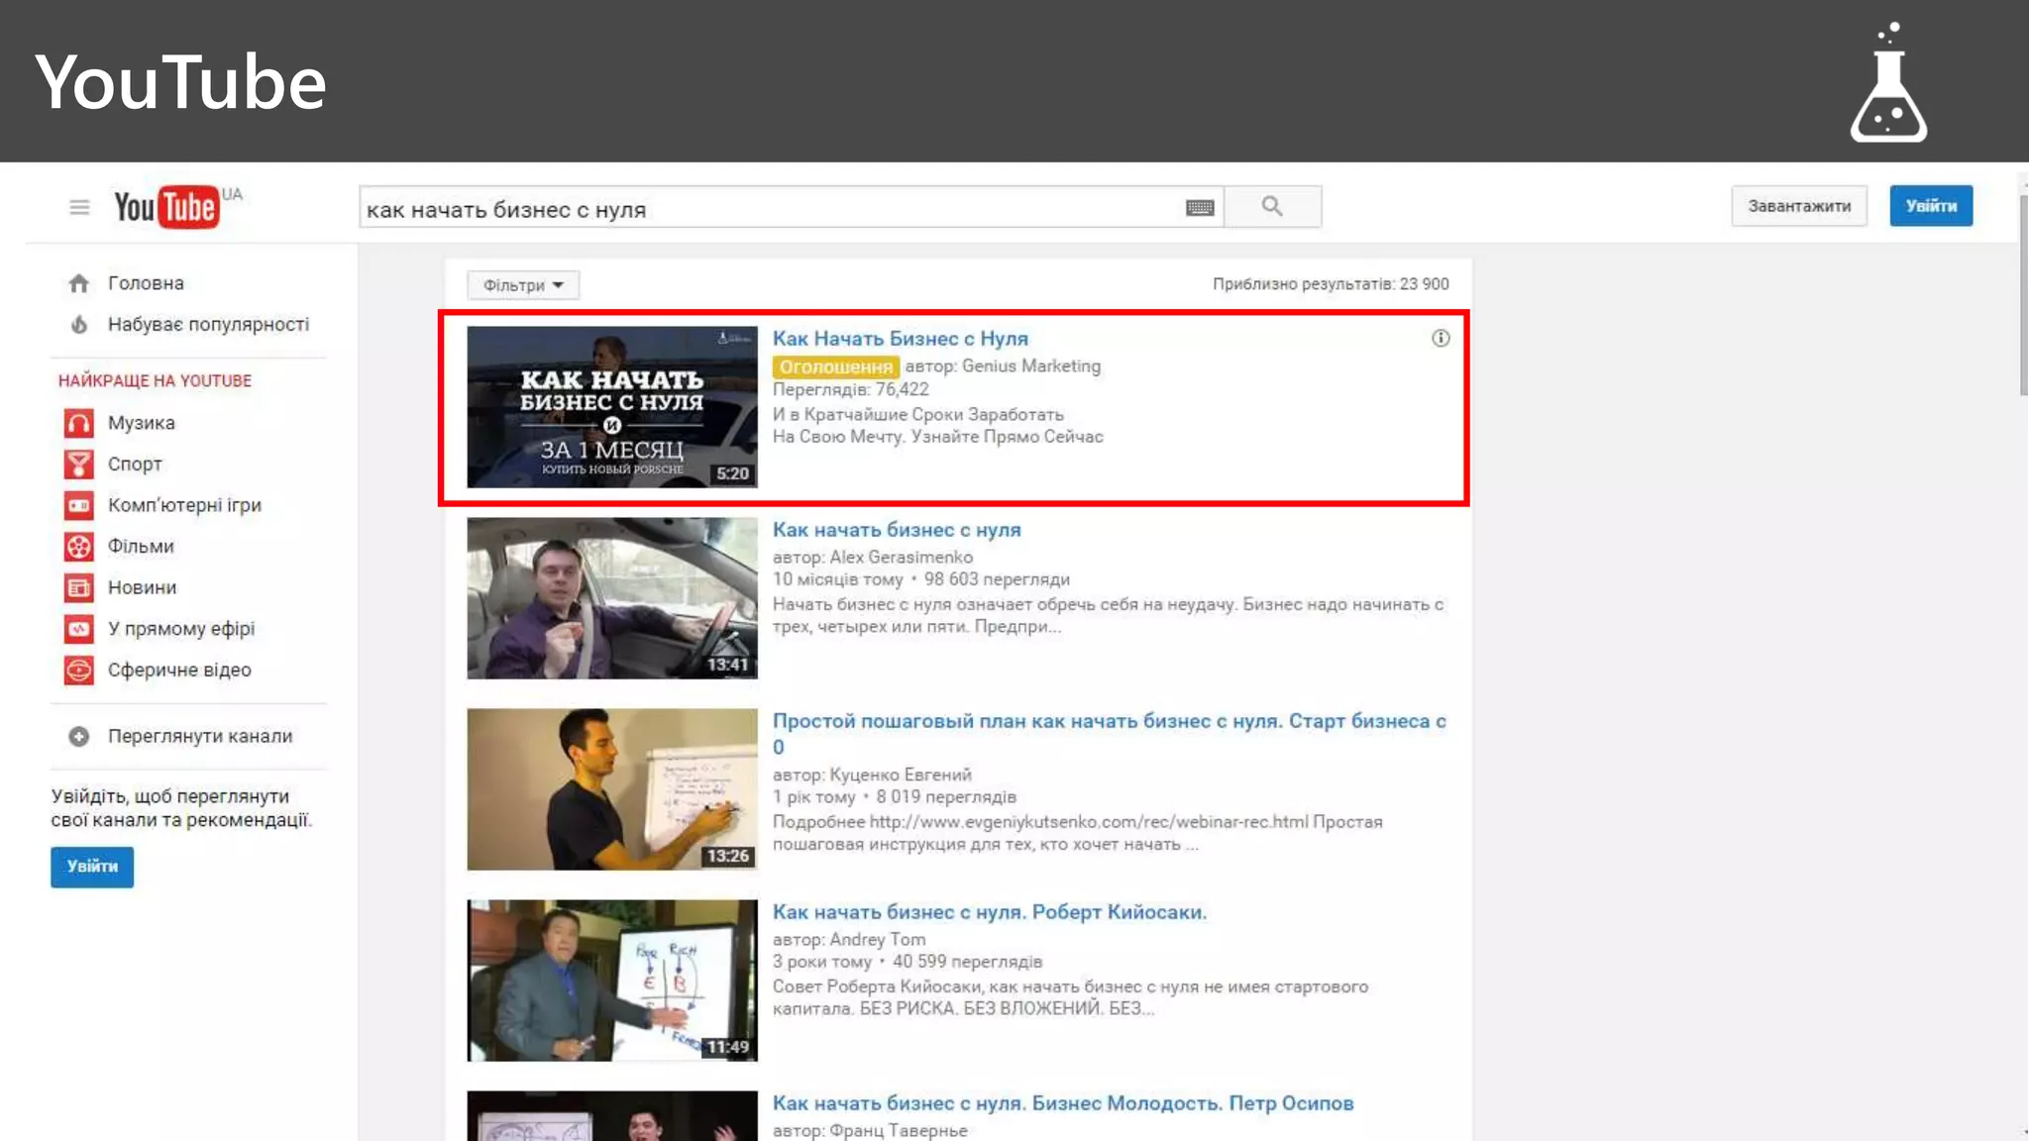Open the video title by Alex Gerasimenko
The width and height of the screenshot is (2029, 1141).
[x=897, y=530]
